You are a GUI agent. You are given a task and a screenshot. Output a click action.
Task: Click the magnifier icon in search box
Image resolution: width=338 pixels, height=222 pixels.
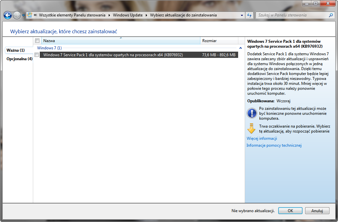(331, 15)
